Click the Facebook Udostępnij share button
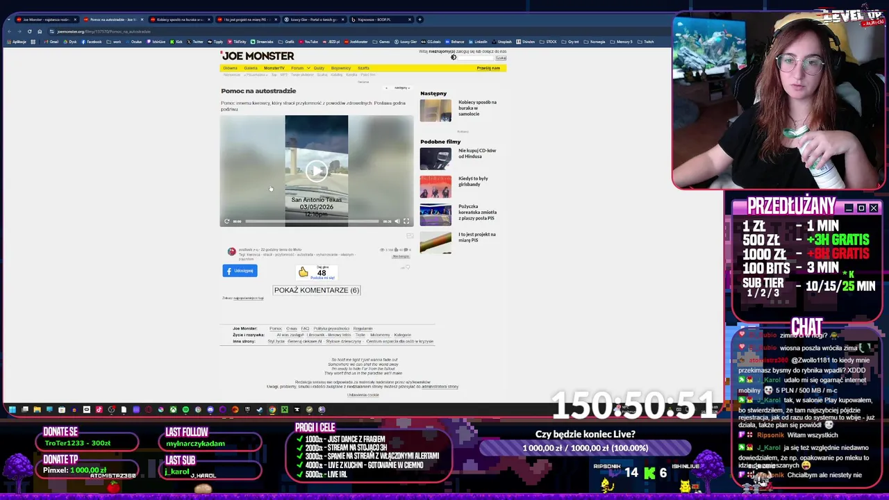Viewport: 889px width, 500px height. 240,271
